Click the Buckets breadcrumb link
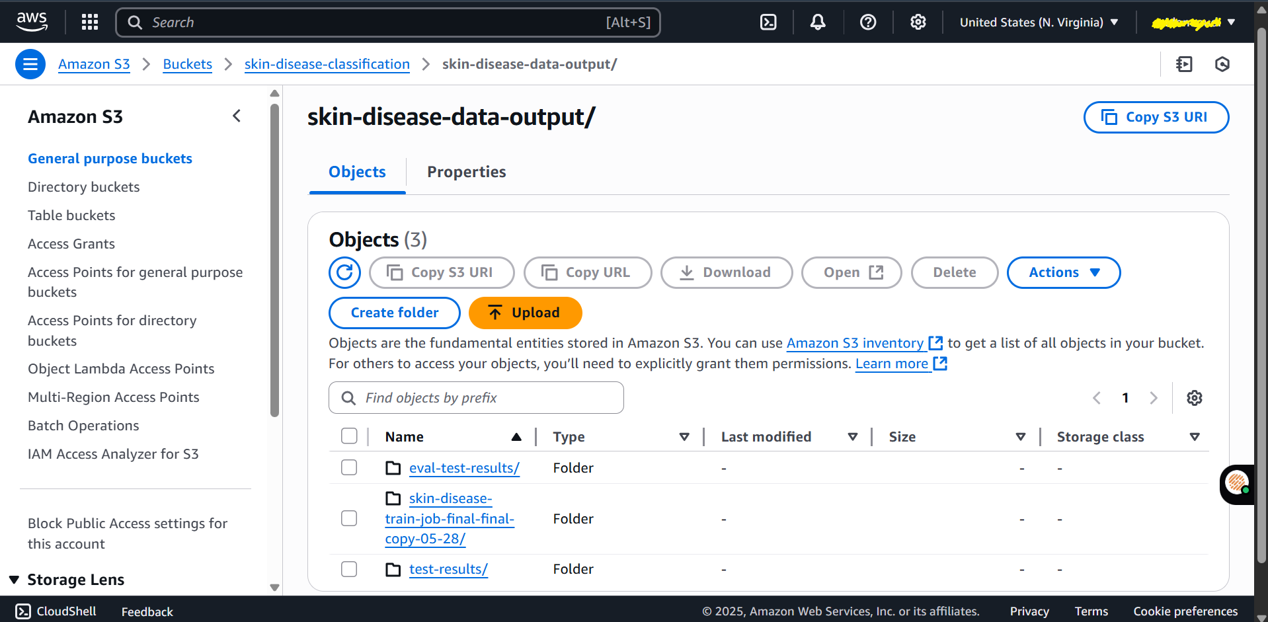1268x622 pixels. [188, 64]
